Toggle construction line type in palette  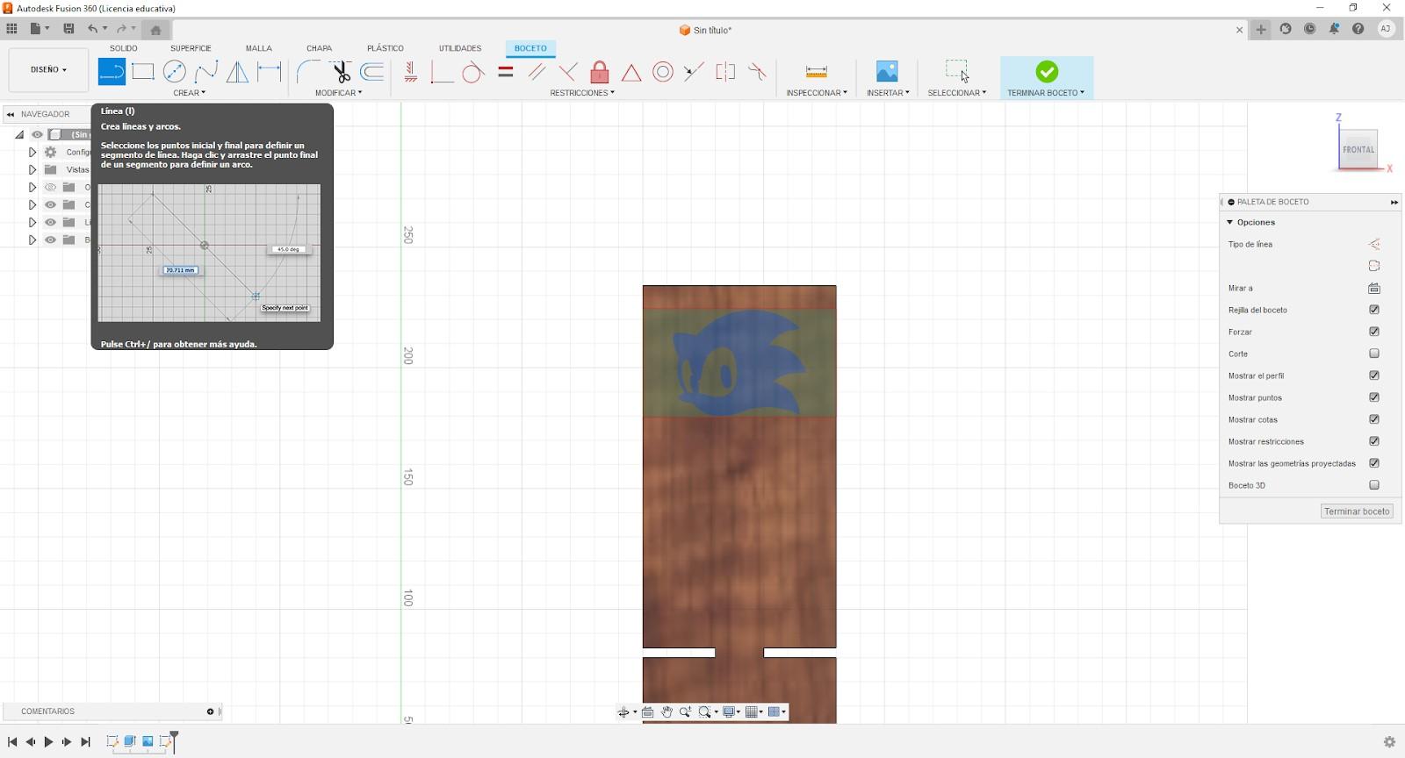point(1374,244)
